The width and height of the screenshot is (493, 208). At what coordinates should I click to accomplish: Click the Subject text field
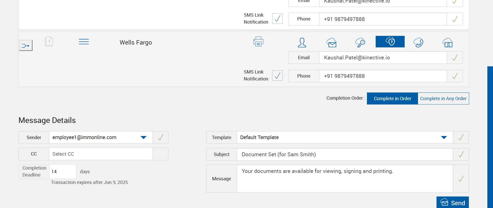click(x=345, y=154)
